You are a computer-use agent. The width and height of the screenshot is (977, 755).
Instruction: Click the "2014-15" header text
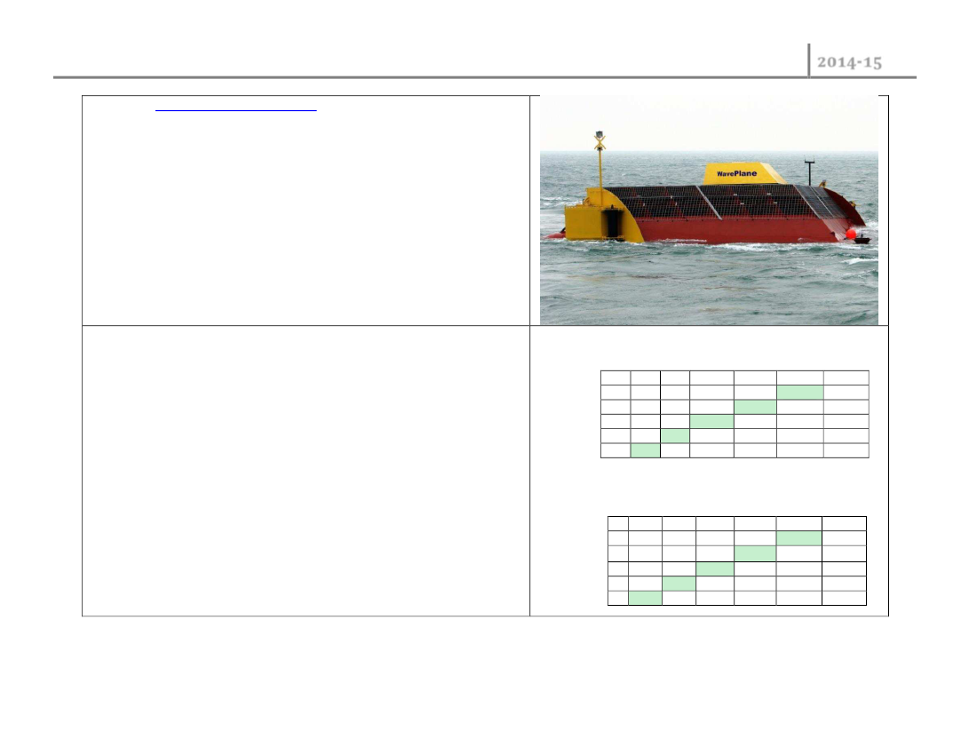pos(849,62)
